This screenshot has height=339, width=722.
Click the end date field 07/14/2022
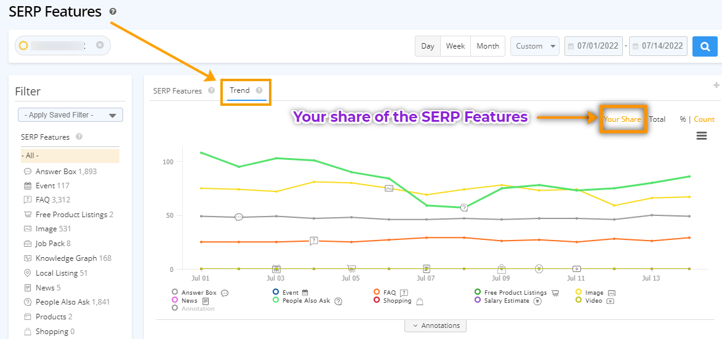click(658, 46)
